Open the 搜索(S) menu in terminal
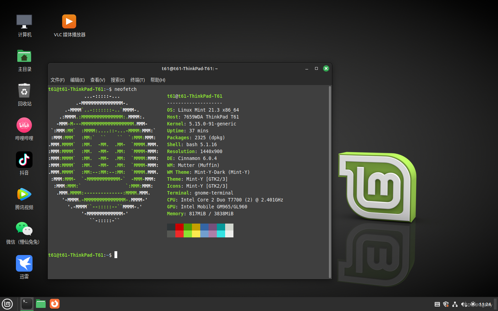The height and width of the screenshot is (311, 498). (118, 80)
